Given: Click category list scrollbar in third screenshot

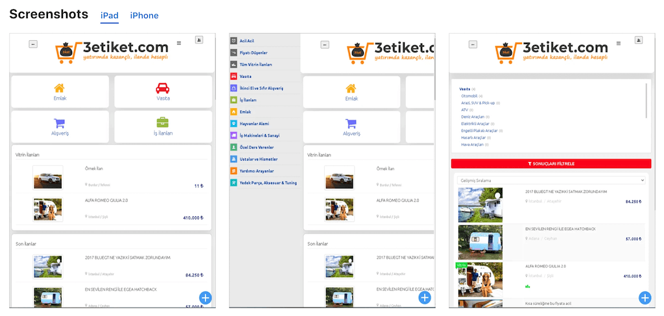Looking at the screenshot, I should coord(646,100).
